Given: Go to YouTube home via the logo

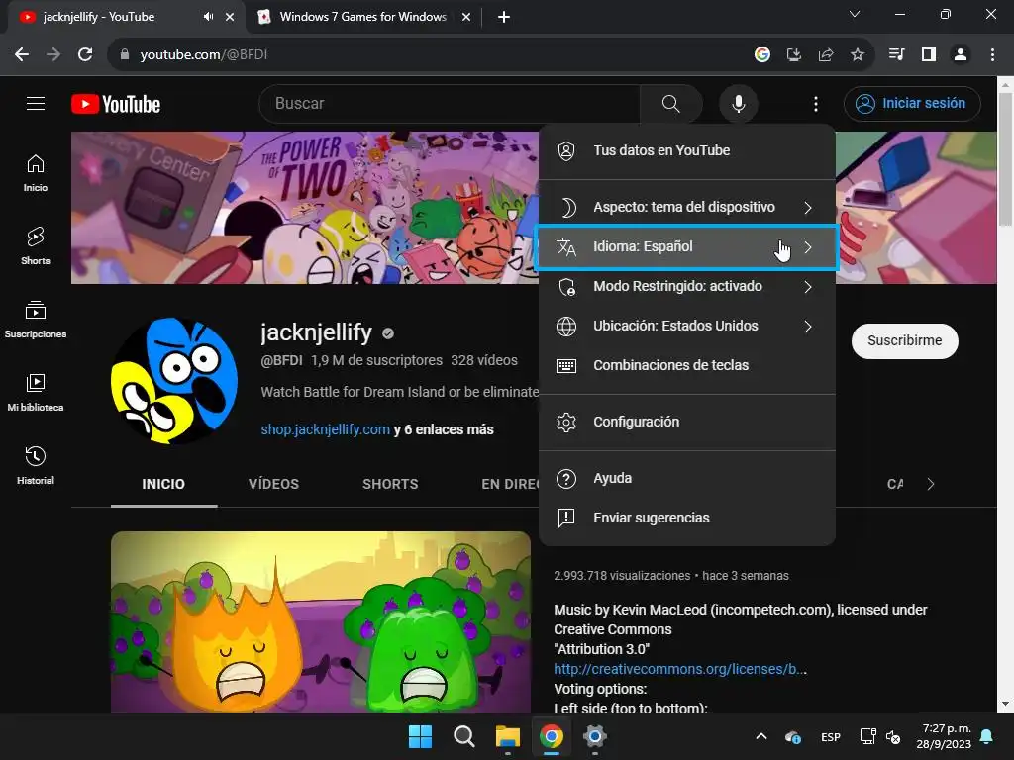Looking at the screenshot, I should point(116,104).
